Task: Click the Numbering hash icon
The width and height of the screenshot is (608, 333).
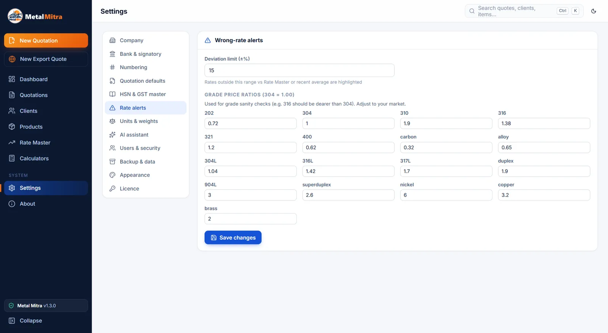Action: (x=112, y=67)
